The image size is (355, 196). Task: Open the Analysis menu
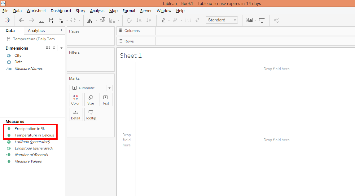point(97,11)
